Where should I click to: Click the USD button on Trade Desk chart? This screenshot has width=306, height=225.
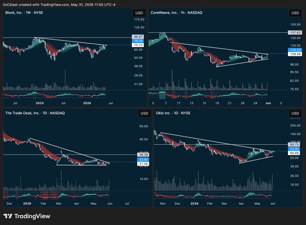coord(144,113)
